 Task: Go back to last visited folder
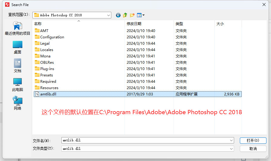click(x=118, y=15)
